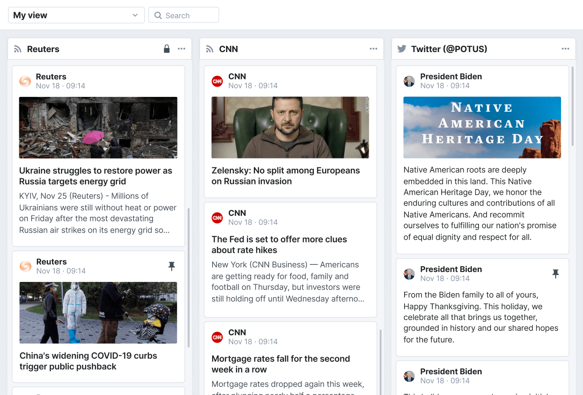Click 'Native American roots are deeply embedded' tweet text

point(480,203)
